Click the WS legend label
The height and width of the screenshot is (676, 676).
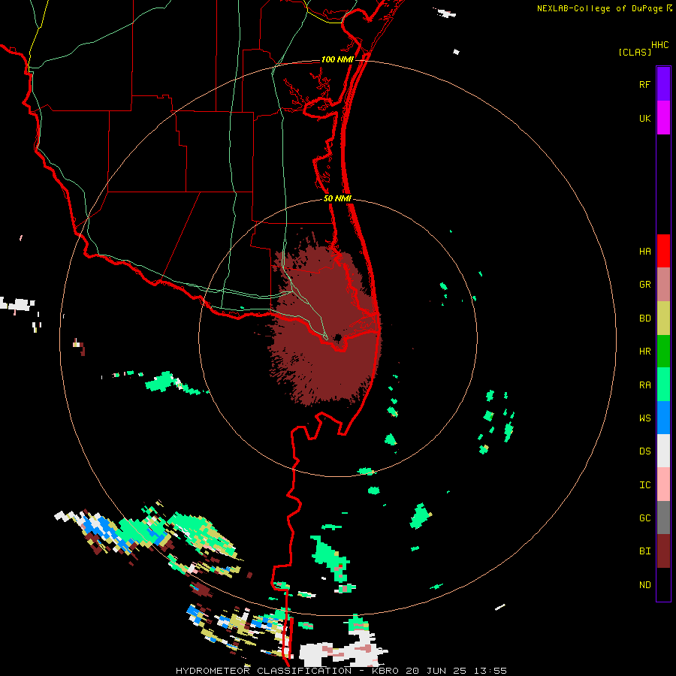tap(644, 418)
